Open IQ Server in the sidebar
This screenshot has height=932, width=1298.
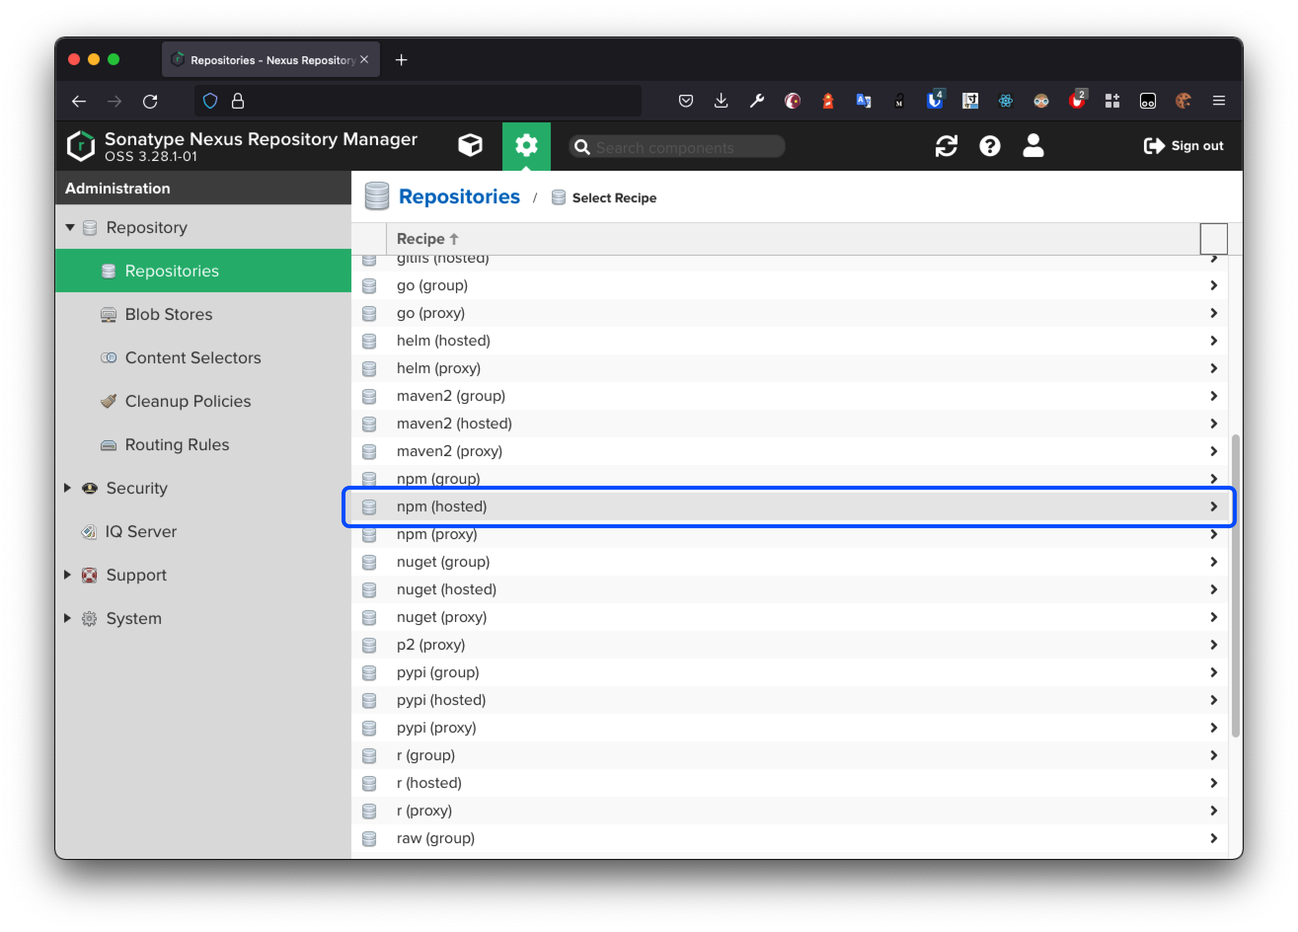point(203,531)
